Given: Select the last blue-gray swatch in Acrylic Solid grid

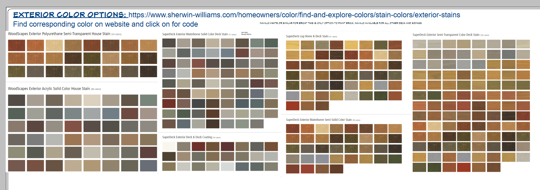Looking at the screenshot, I should click(148, 166).
